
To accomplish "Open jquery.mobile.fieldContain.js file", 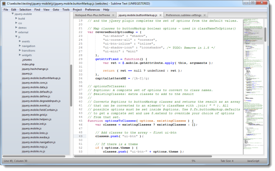I will [40, 110].
